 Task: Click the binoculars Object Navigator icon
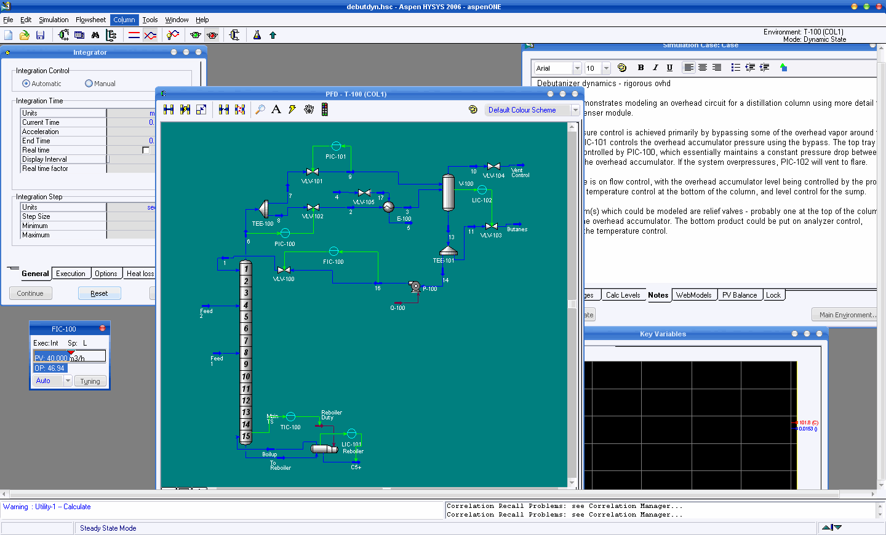coord(95,35)
